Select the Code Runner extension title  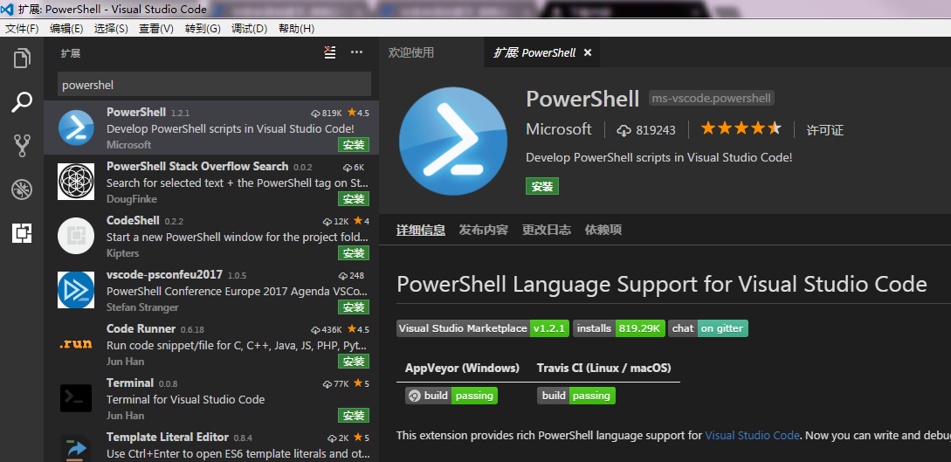point(141,328)
